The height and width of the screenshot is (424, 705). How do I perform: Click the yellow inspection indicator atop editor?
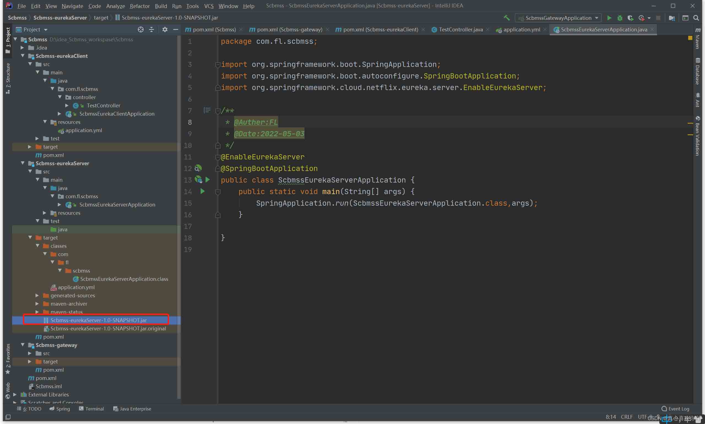[x=690, y=38]
